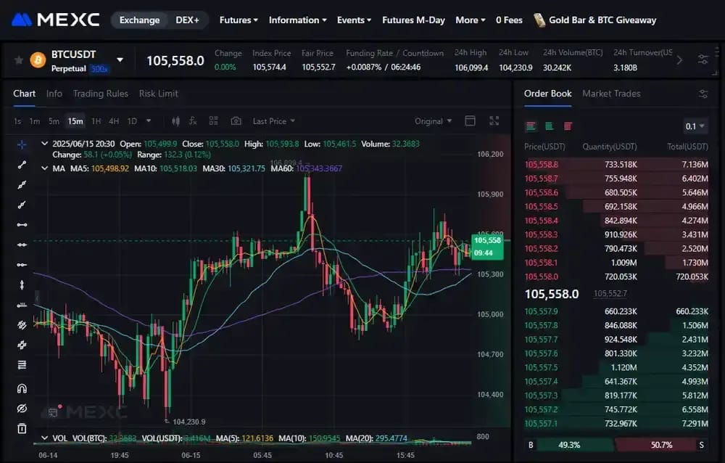Open Gold Bar & BTC Giveaway link
Image resolution: width=725 pixels, height=463 pixels.
[x=602, y=20]
